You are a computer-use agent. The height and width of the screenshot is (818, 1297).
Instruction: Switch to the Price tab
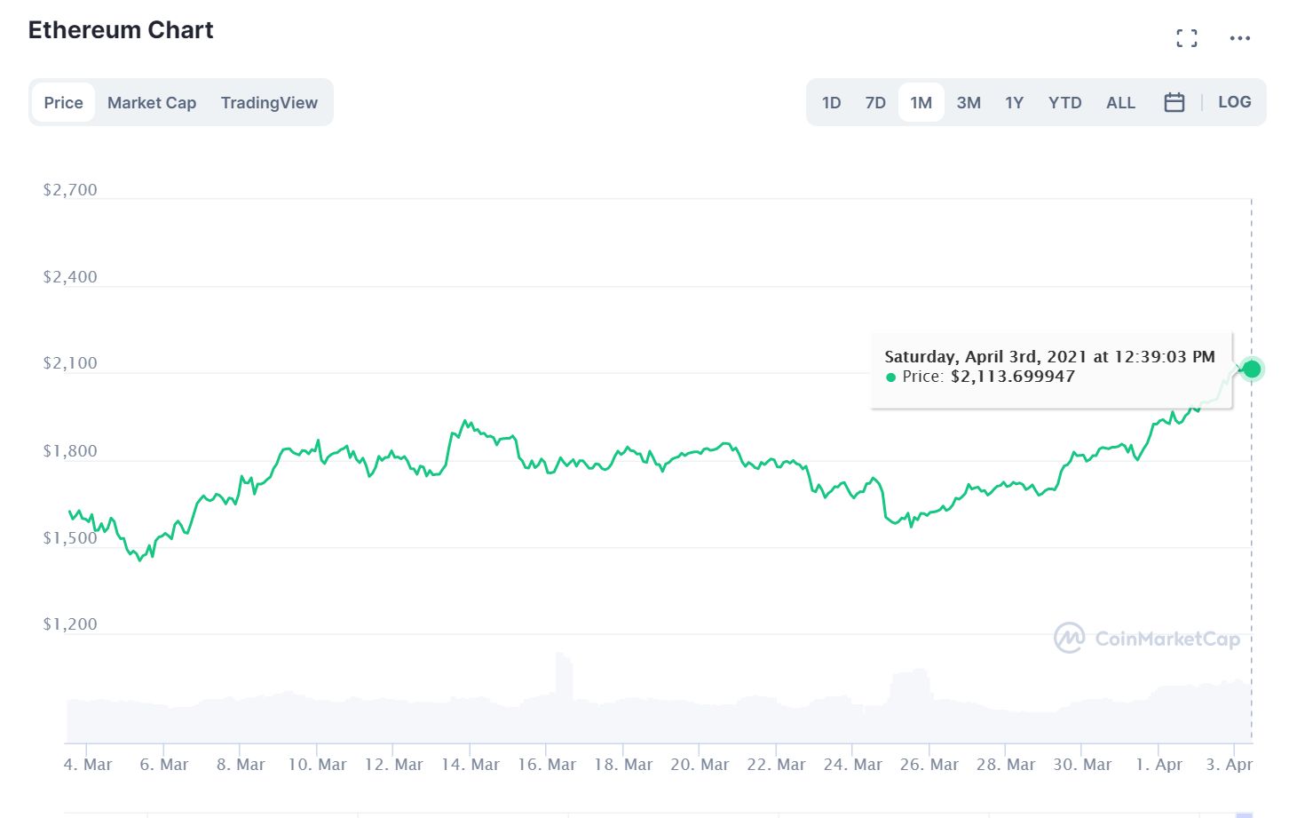63,102
